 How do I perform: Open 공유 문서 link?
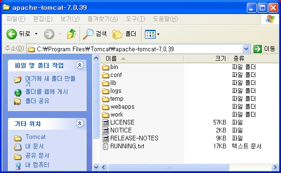pyautogui.click(x=37, y=156)
